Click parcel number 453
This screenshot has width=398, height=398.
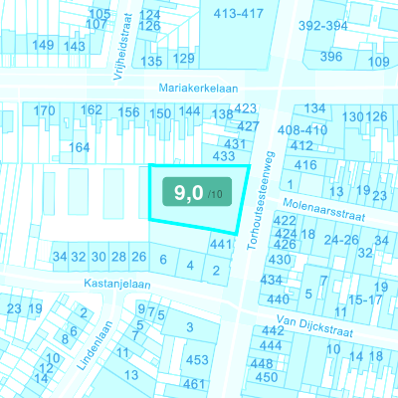click(197, 360)
